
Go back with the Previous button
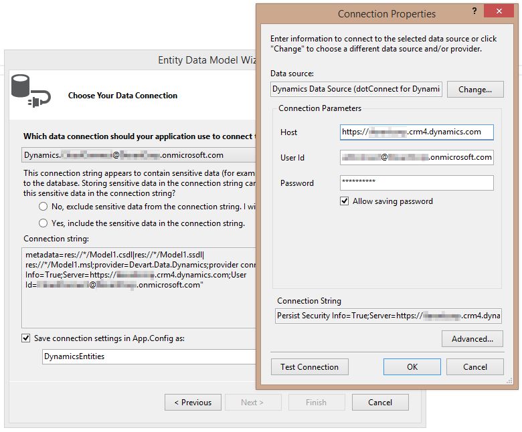[192, 403]
